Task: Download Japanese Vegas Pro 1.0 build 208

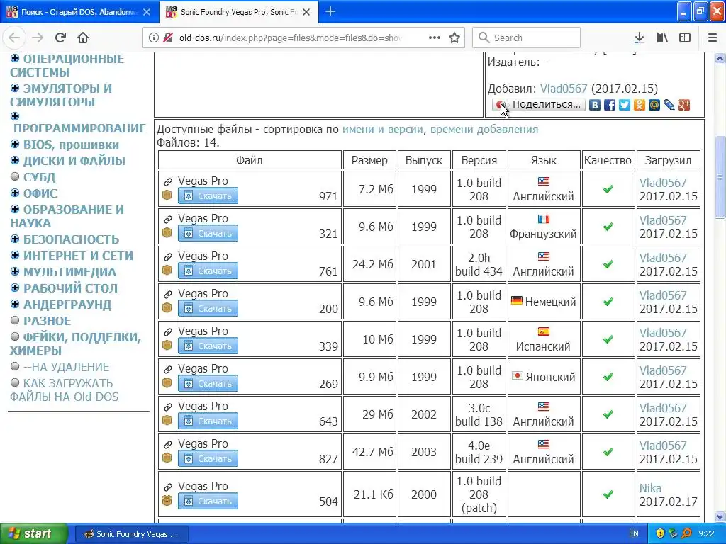Action: click(x=208, y=383)
